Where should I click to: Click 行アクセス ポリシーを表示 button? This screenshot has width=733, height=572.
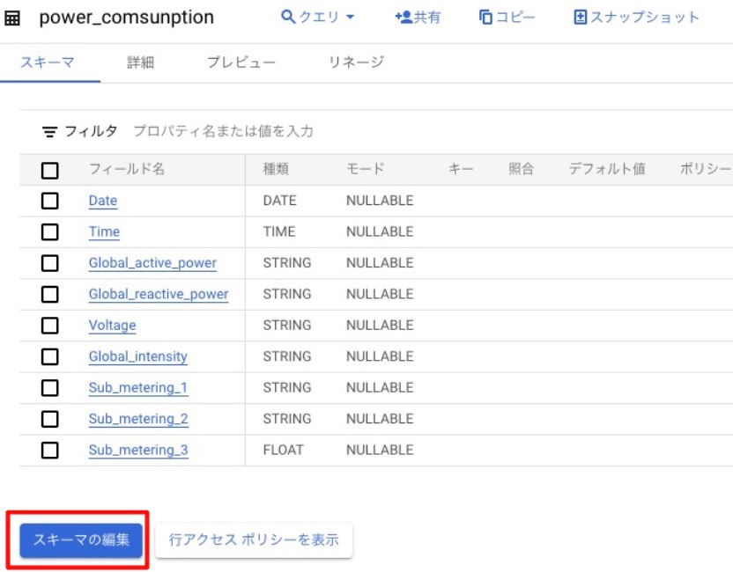coord(254,540)
